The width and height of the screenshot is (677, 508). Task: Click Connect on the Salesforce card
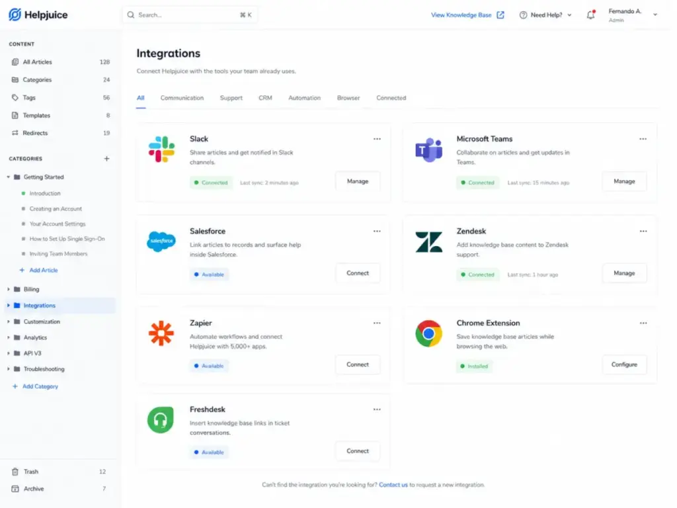coord(358,273)
